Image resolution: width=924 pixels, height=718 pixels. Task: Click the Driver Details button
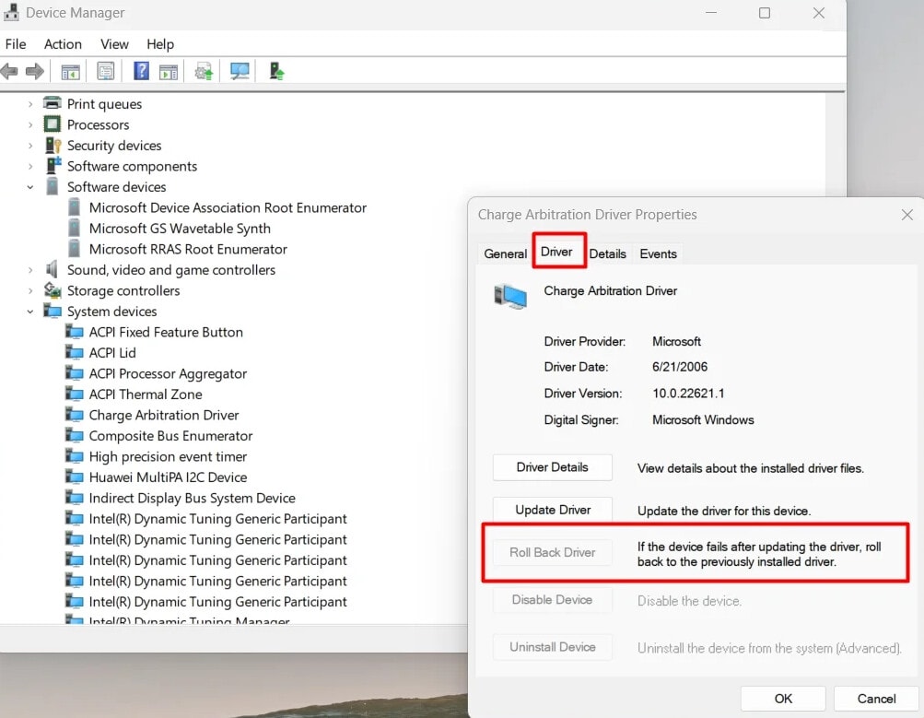552,467
